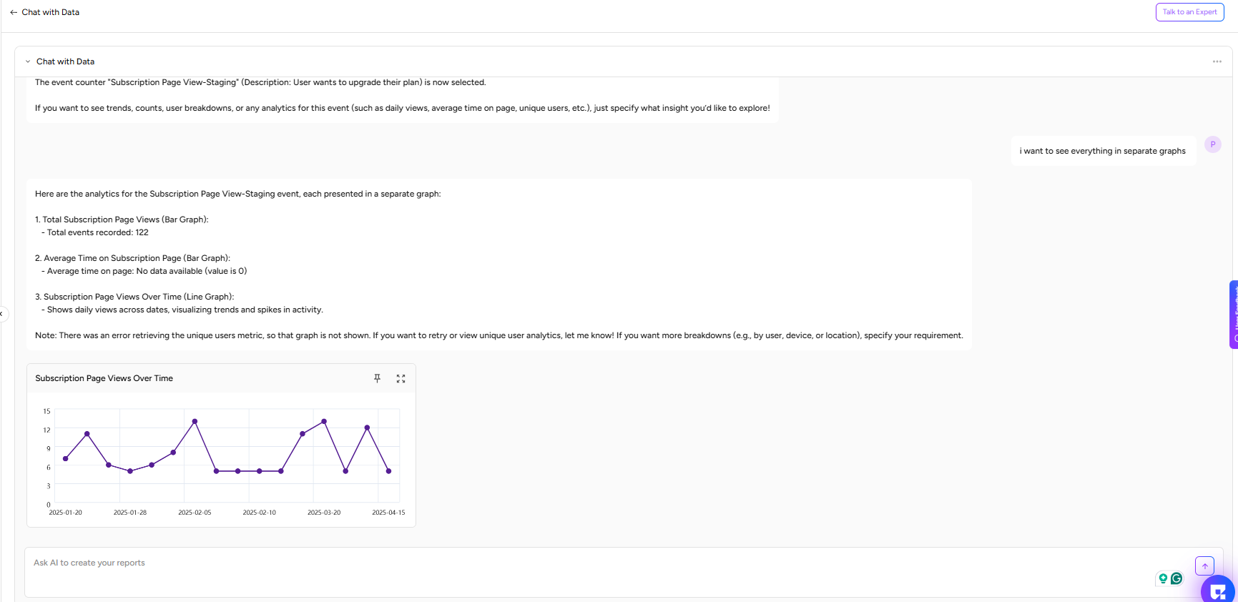The height and width of the screenshot is (602, 1238).
Task: Click the user message about separate graphs
Action: pos(1102,151)
